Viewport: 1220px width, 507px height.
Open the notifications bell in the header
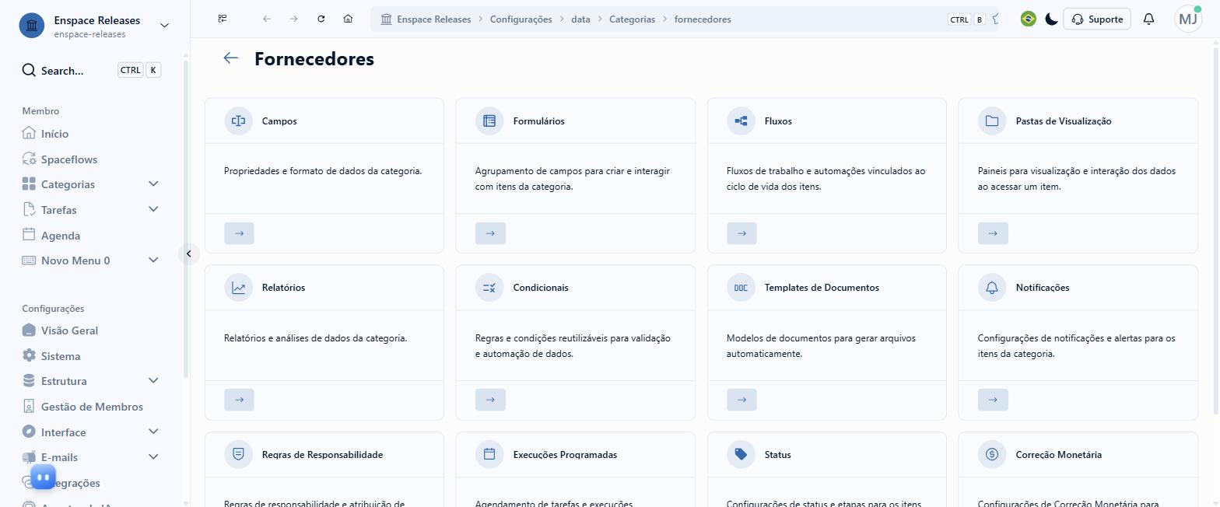tap(1148, 19)
